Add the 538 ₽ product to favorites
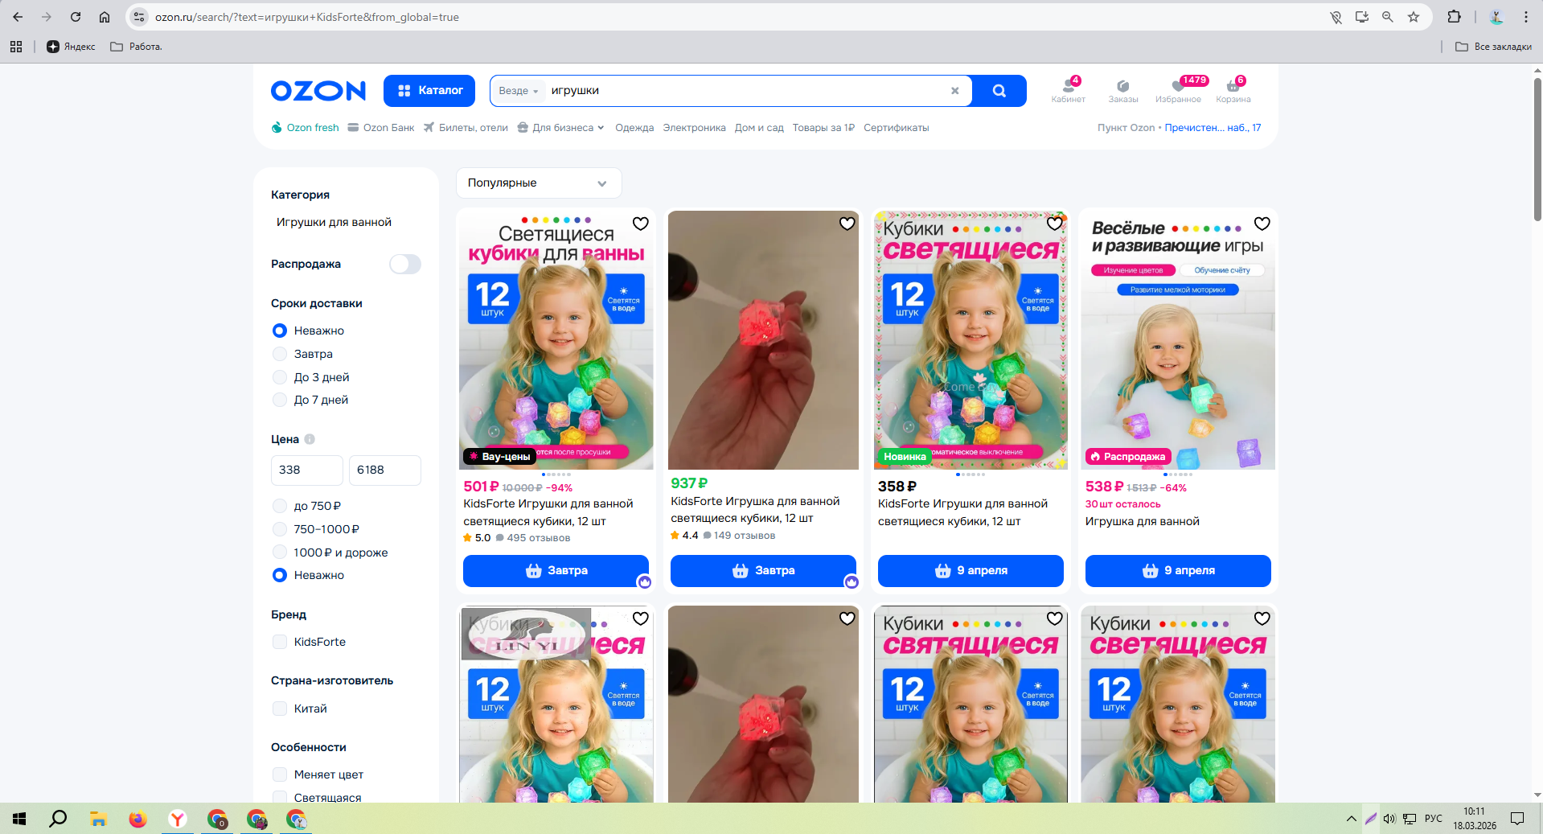Screen dimensions: 1543x834 [1262, 224]
